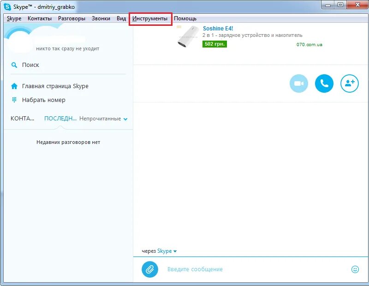Viewport: 369px width, 286px height.
Task: Click the charger product thumbnail in ad
Action: point(187,36)
